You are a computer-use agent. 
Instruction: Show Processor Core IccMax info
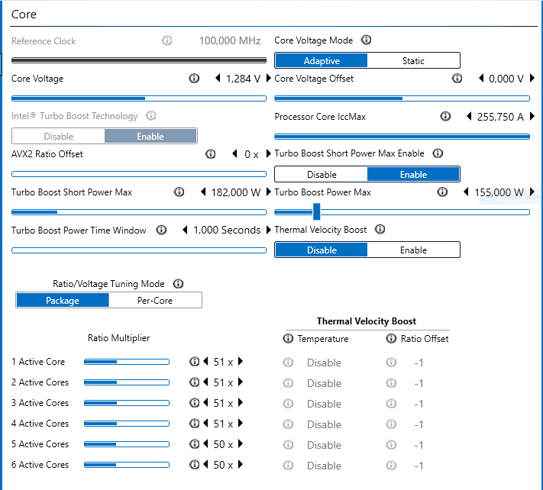pos(445,117)
